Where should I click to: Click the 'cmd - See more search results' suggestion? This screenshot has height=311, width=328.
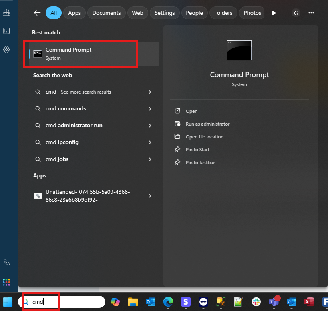click(x=93, y=92)
